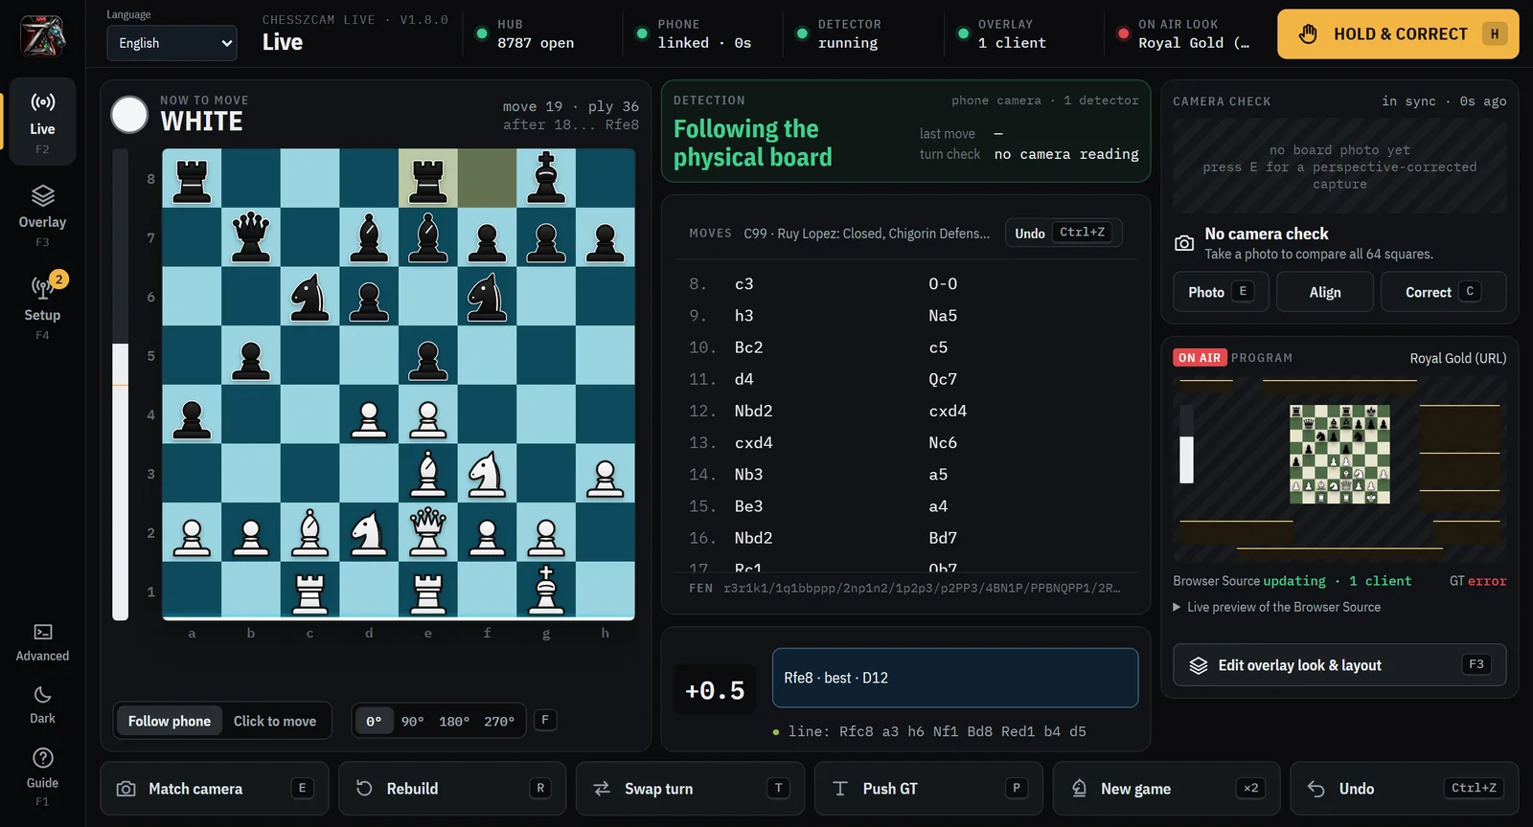Click the Match camera icon
Screen dimensions: 1533x827
click(x=126, y=789)
